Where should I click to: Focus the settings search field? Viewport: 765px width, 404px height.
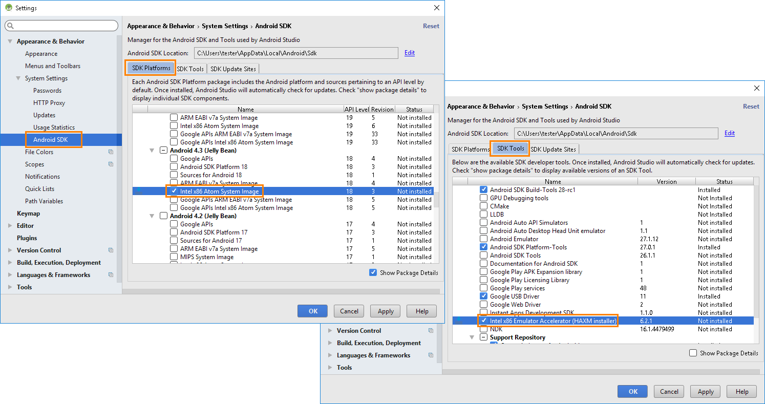click(61, 26)
